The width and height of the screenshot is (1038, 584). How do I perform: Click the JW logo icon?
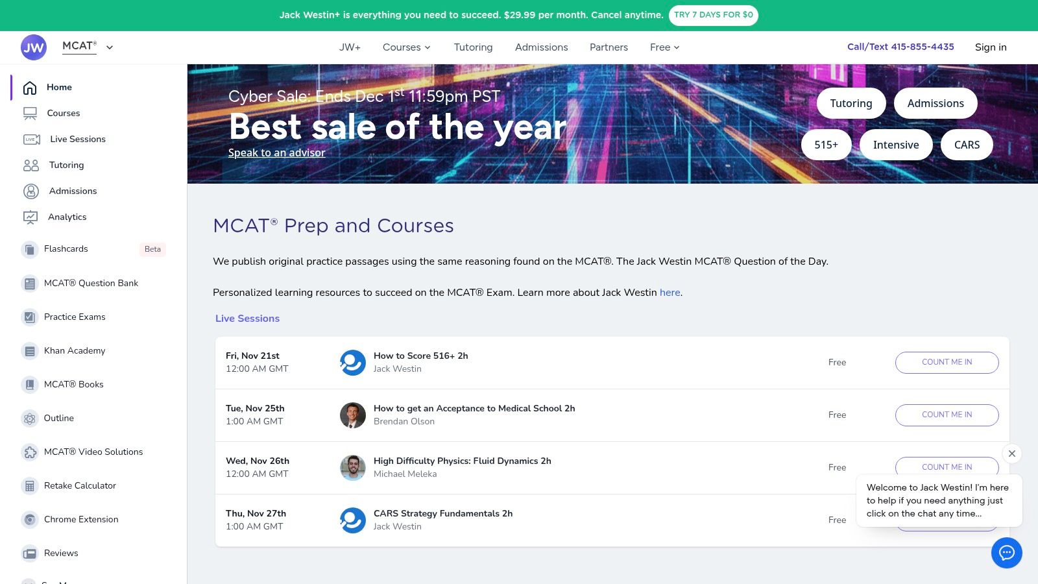tap(34, 47)
